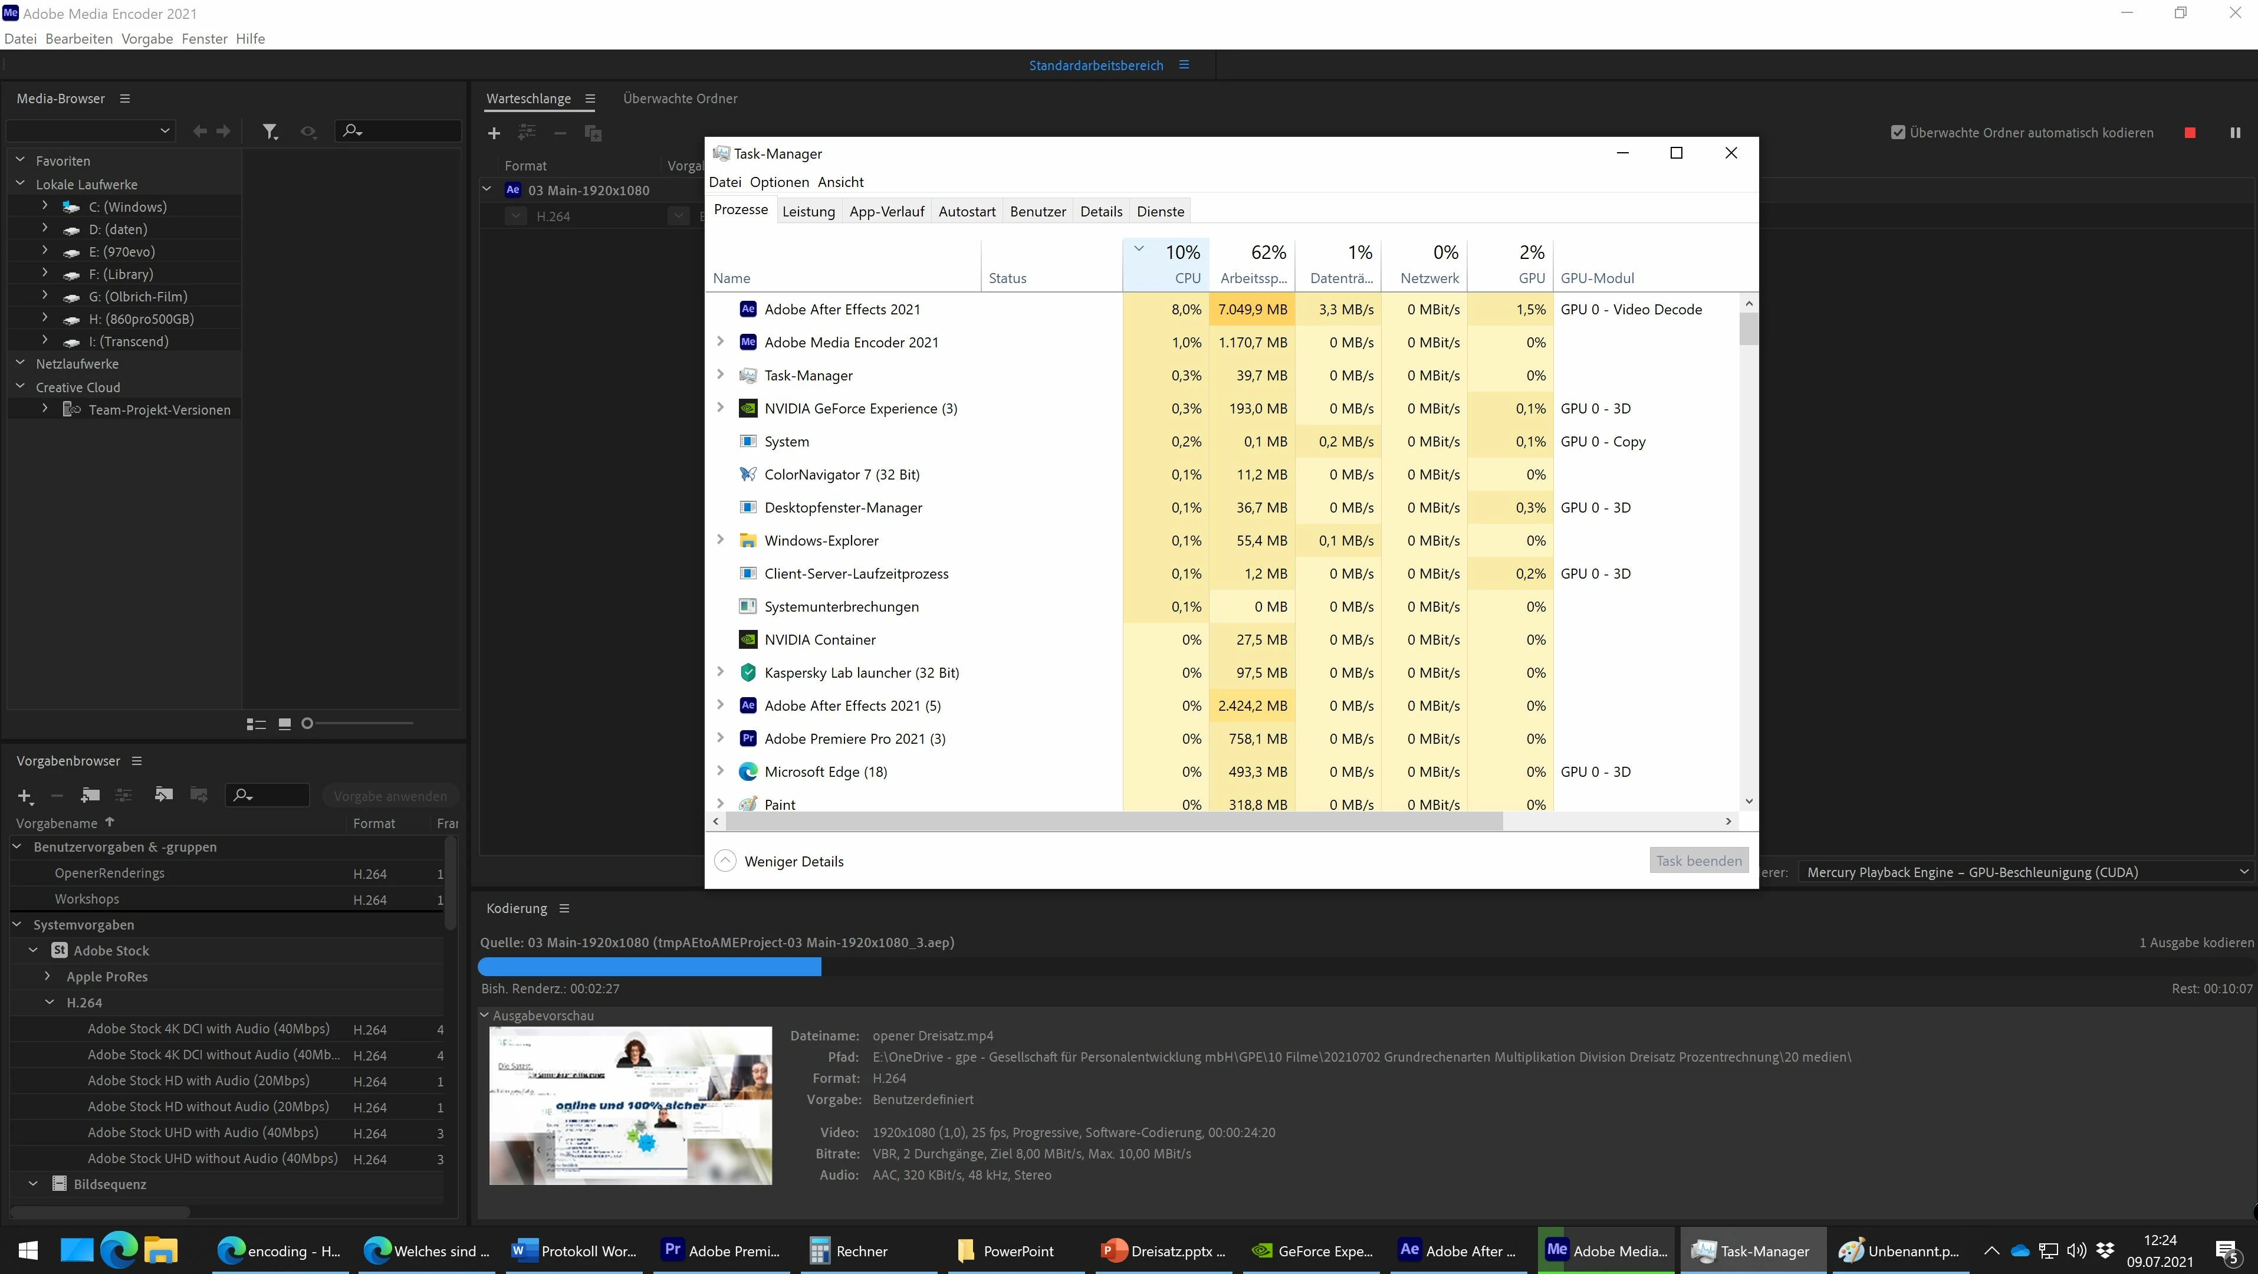
Task: Create new preset group folder icon
Action: coord(90,795)
